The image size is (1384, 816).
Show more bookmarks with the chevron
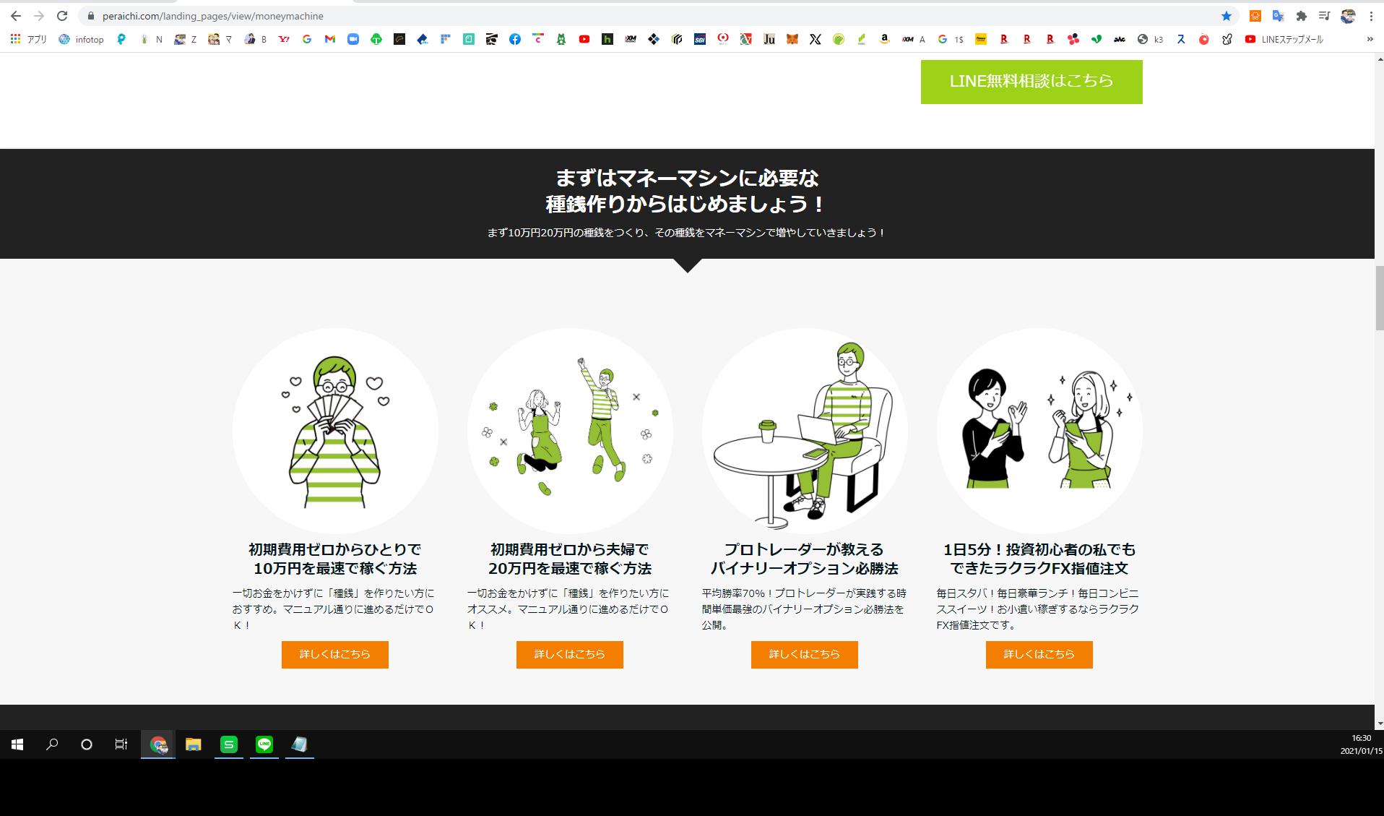(x=1370, y=39)
